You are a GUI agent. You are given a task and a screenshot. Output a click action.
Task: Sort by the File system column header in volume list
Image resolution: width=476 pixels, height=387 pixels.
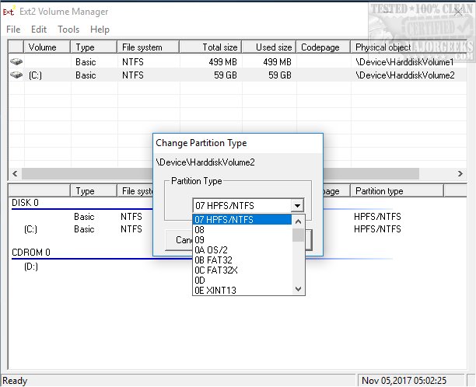pos(148,47)
